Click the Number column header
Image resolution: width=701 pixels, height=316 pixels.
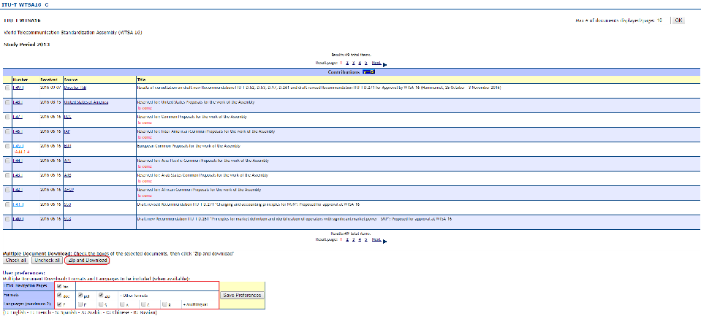tap(20, 80)
